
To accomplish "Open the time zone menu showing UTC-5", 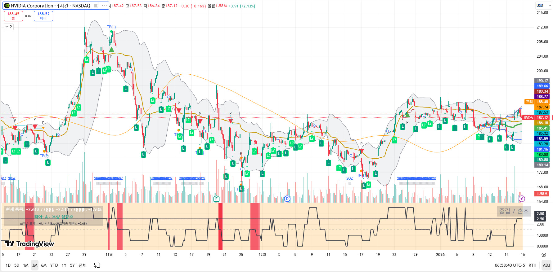I will 510,265.
